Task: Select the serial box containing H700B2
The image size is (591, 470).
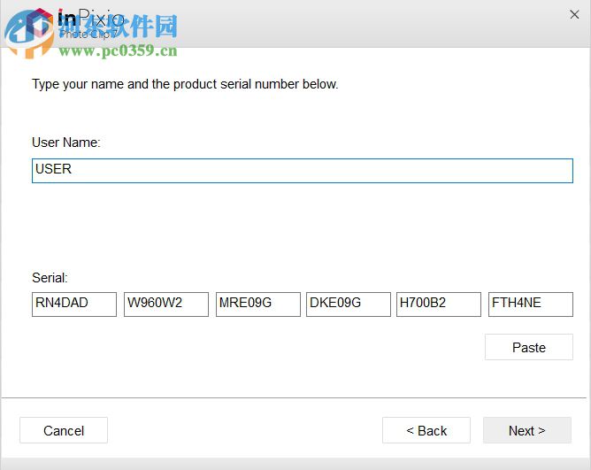Action: 439,304
